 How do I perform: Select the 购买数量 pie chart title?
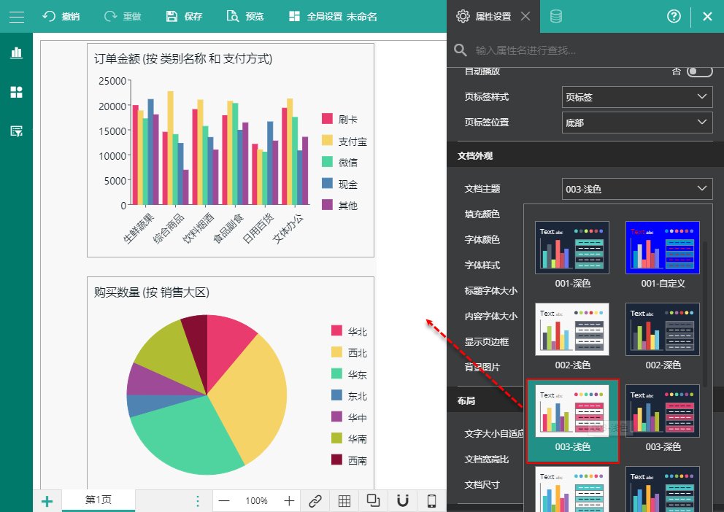152,292
